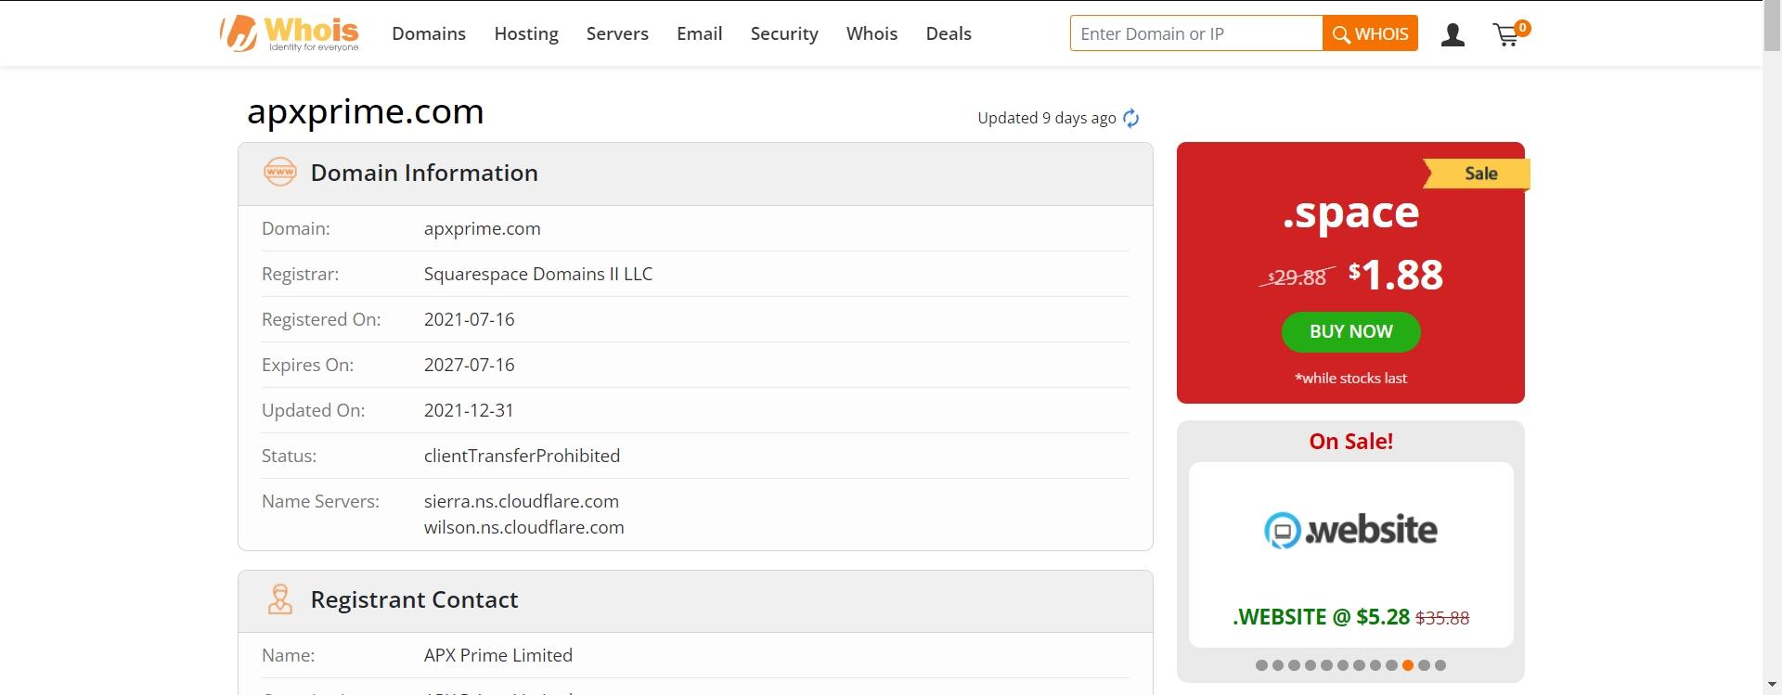1782x695 pixels.
Task: Open the Hosting menu
Action: point(526,33)
